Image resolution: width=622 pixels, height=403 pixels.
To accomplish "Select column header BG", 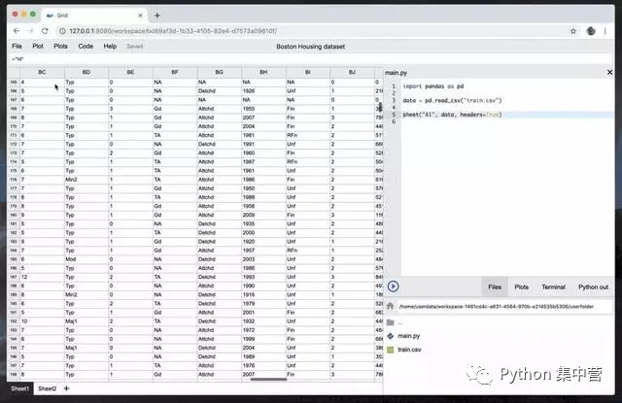I will click(x=219, y=72).
